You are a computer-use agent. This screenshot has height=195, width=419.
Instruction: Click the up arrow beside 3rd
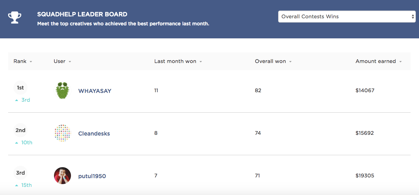pos(17,100)
